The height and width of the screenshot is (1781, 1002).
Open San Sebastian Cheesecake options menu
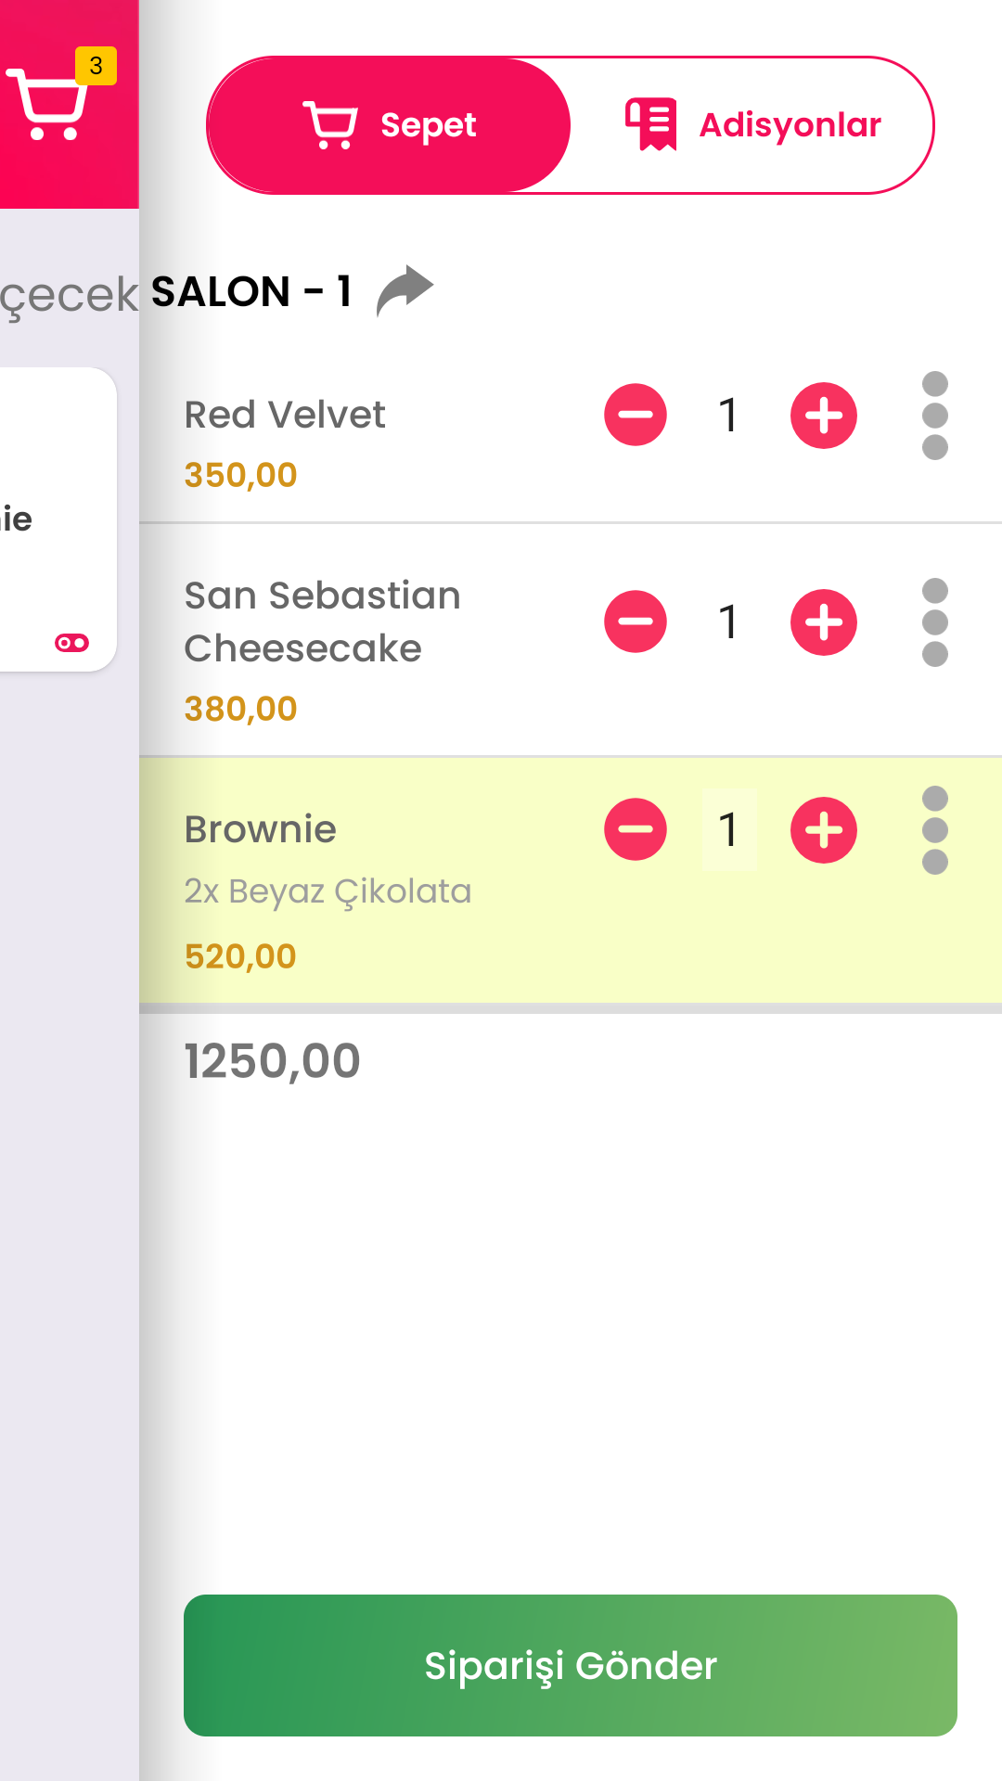click(934, 621)
